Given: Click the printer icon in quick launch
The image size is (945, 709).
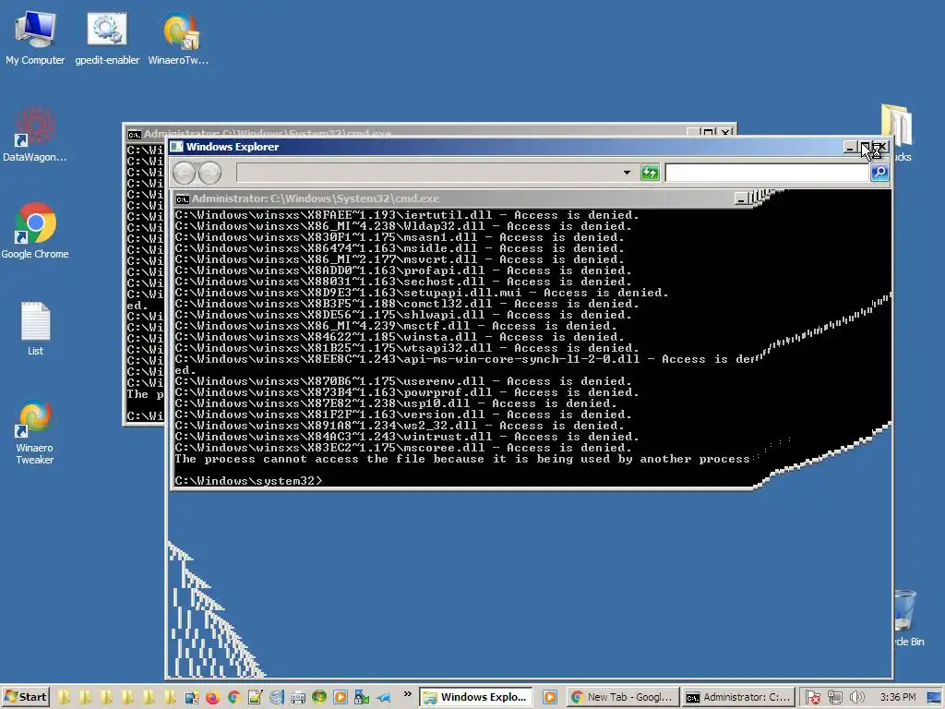Looking at the screenshot, I should point(298,698).
